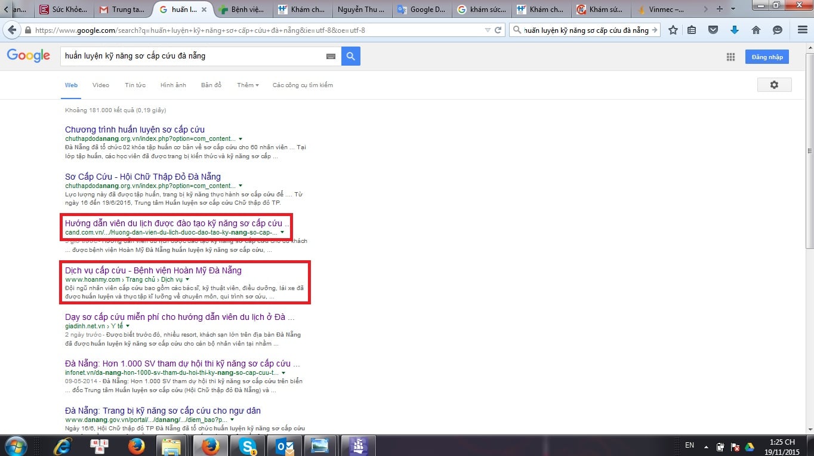The height and width of the screenshot is (456, 814).
Task: Open Windows Explorer from the taskbar
Action: [171, 446]
